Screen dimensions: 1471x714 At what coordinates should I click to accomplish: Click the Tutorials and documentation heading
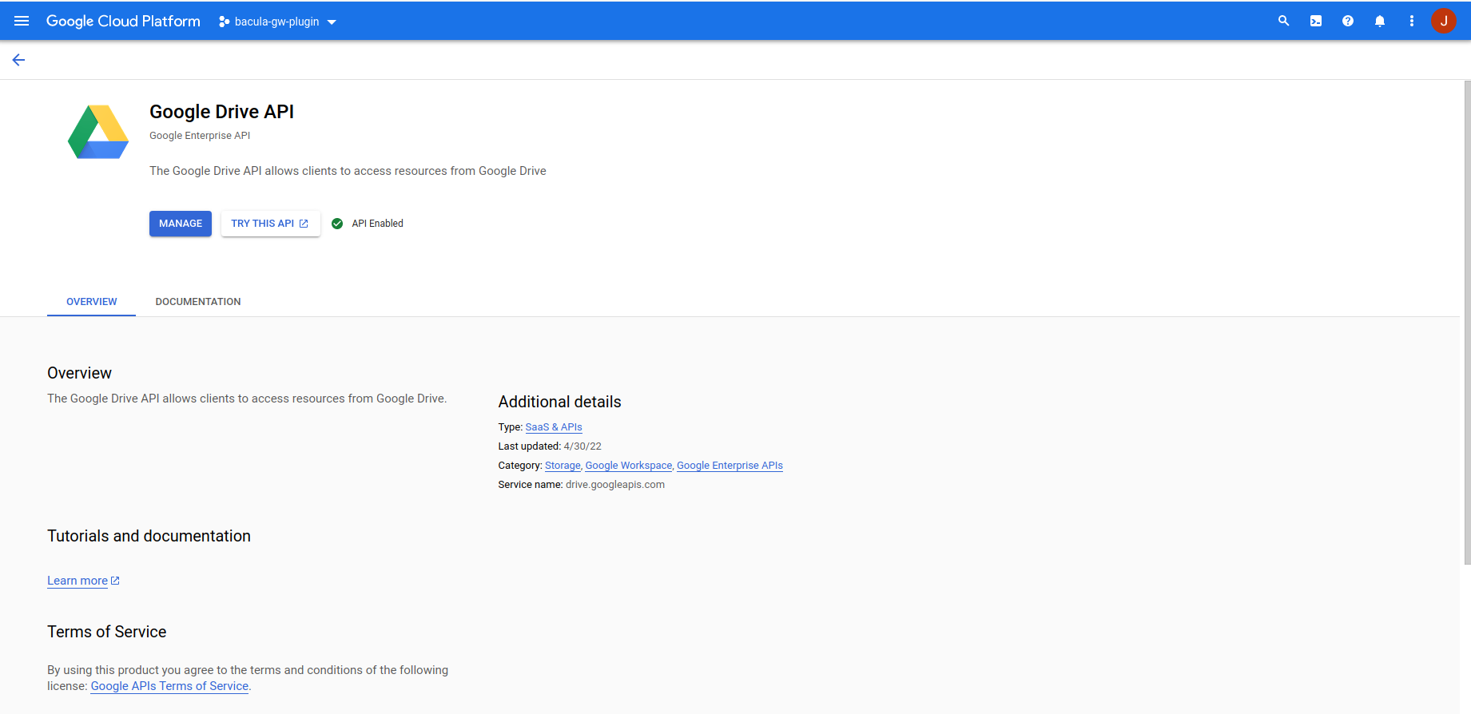(x=149, y=536)
